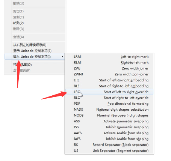Select LRM Left-to-right mark
This screenshot has height=161, width=171.
[x=109, y=57]
